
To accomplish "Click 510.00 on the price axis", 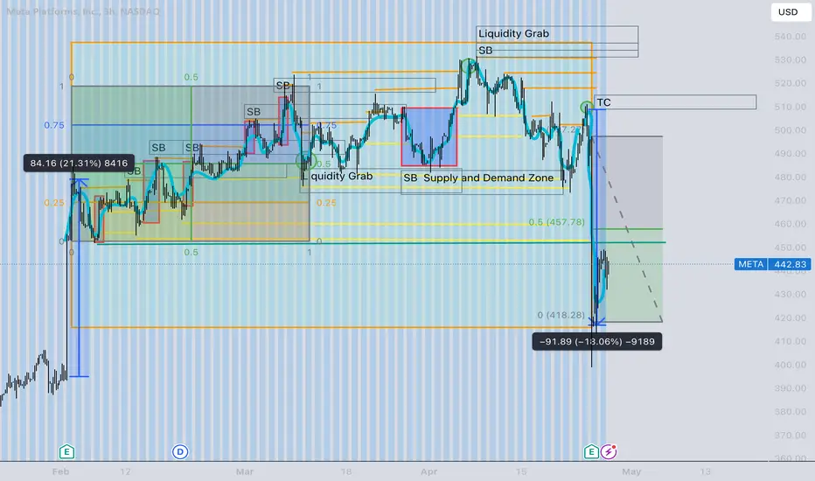I will click(x=790, y=107).
